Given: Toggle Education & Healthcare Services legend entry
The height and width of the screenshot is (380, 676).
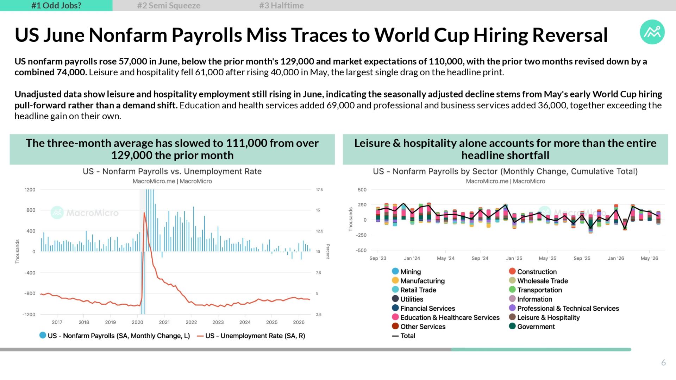Looking at the screenshot, I should [x=446, y=317].
